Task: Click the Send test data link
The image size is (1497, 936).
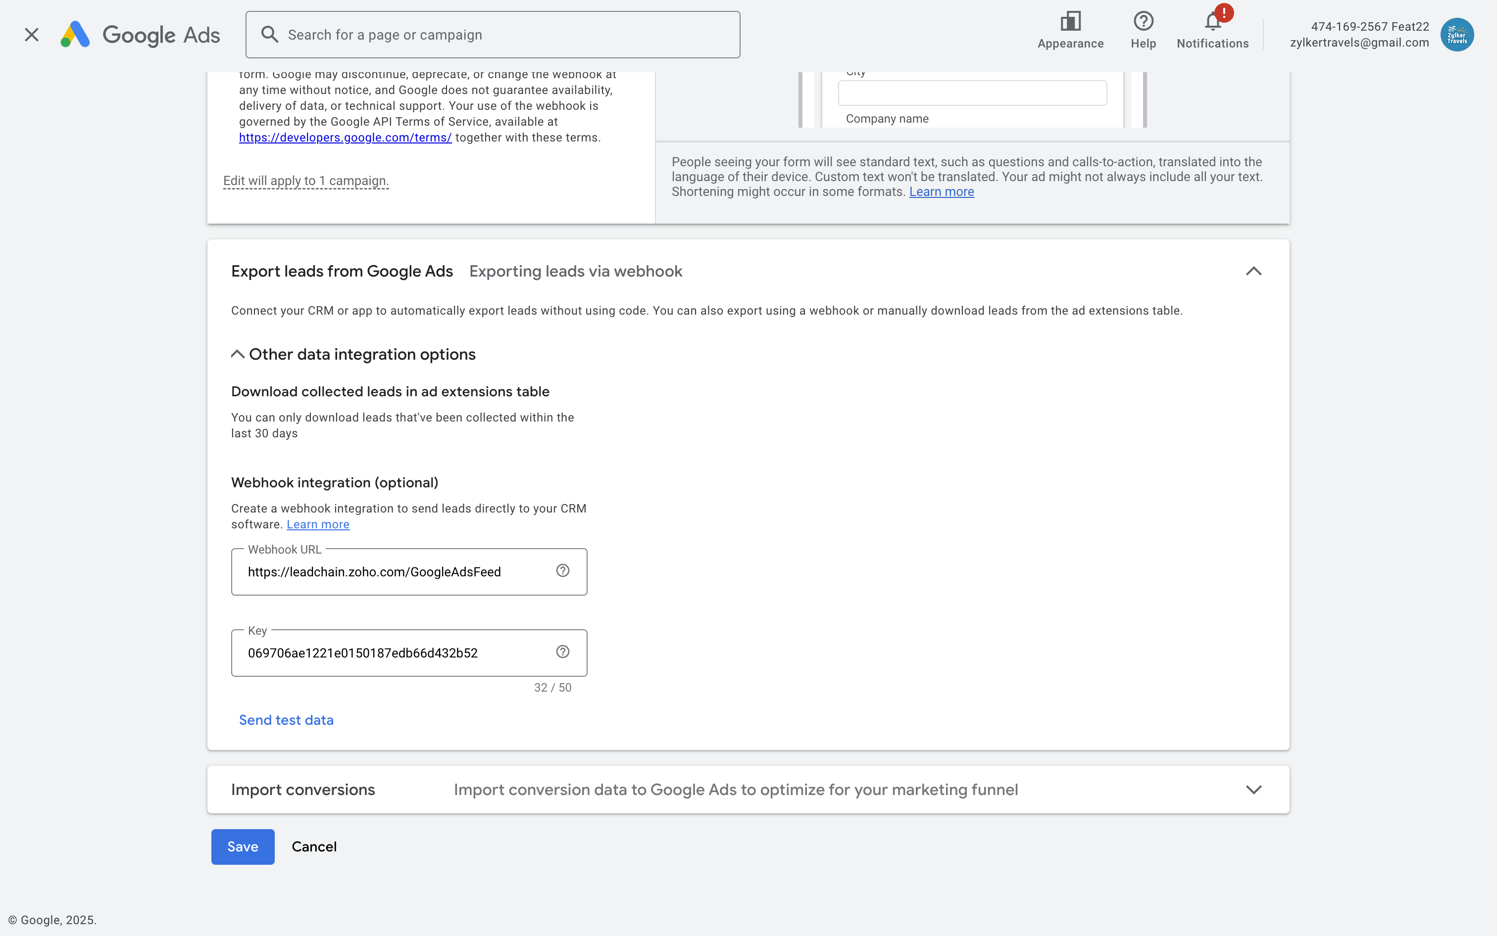Action: pyautogui.click(x=286, y=720)
